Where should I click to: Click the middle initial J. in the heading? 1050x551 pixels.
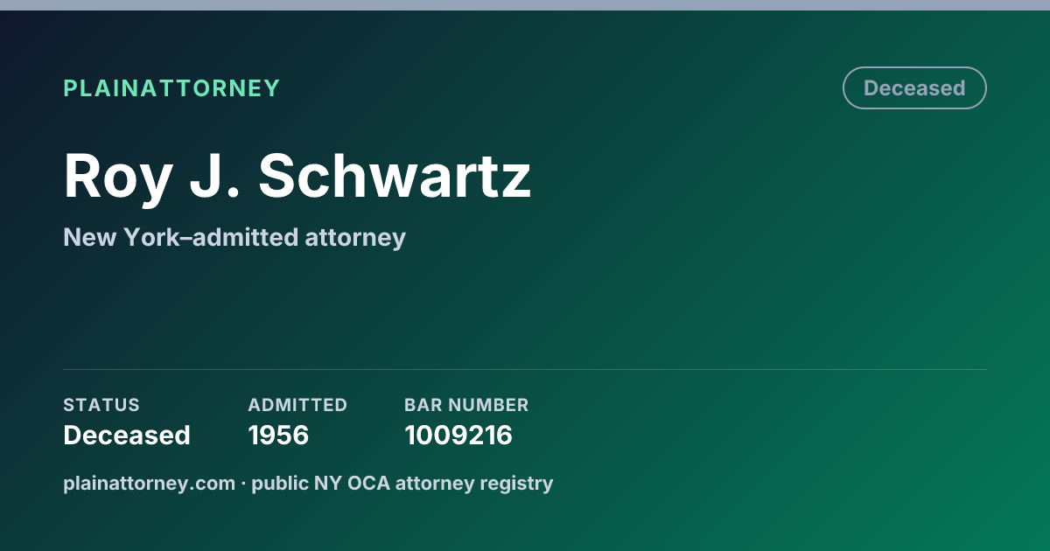215,176
